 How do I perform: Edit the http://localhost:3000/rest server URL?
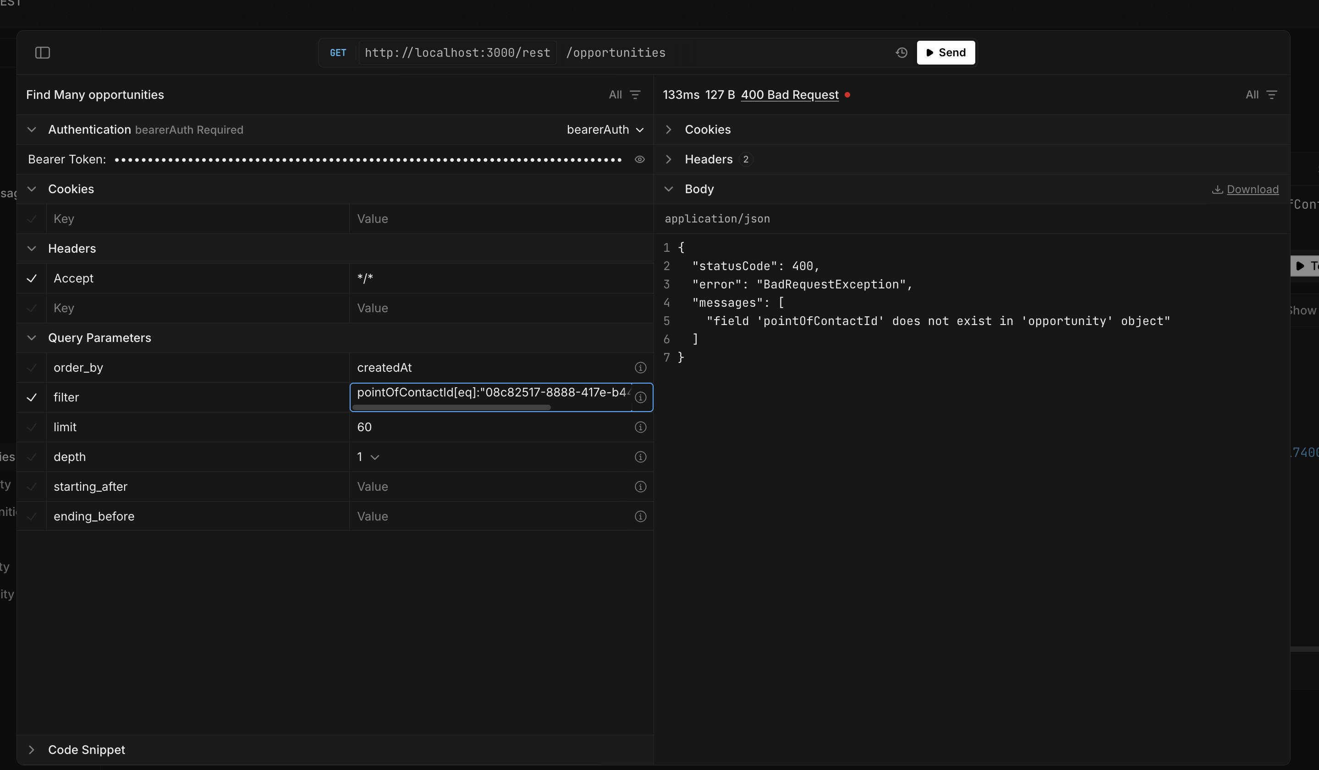click(x=457, y=53)
